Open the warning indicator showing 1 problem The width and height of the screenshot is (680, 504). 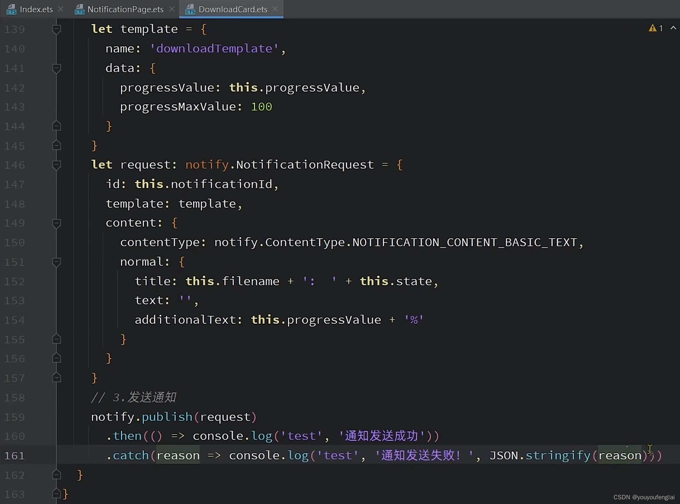[656, 28]
